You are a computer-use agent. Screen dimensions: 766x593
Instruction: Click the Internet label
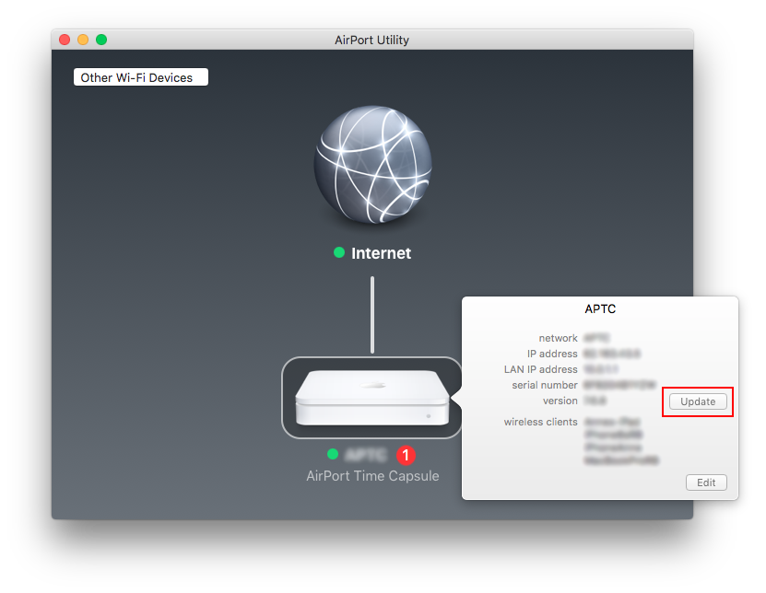coord(381,253)
